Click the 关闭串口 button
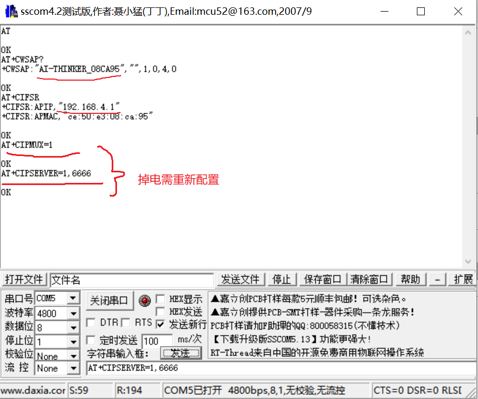Viewport: 478px width, 399px height. click(109, 300)
